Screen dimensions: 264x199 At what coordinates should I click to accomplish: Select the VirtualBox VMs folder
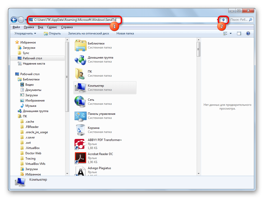tap(33, 164)
